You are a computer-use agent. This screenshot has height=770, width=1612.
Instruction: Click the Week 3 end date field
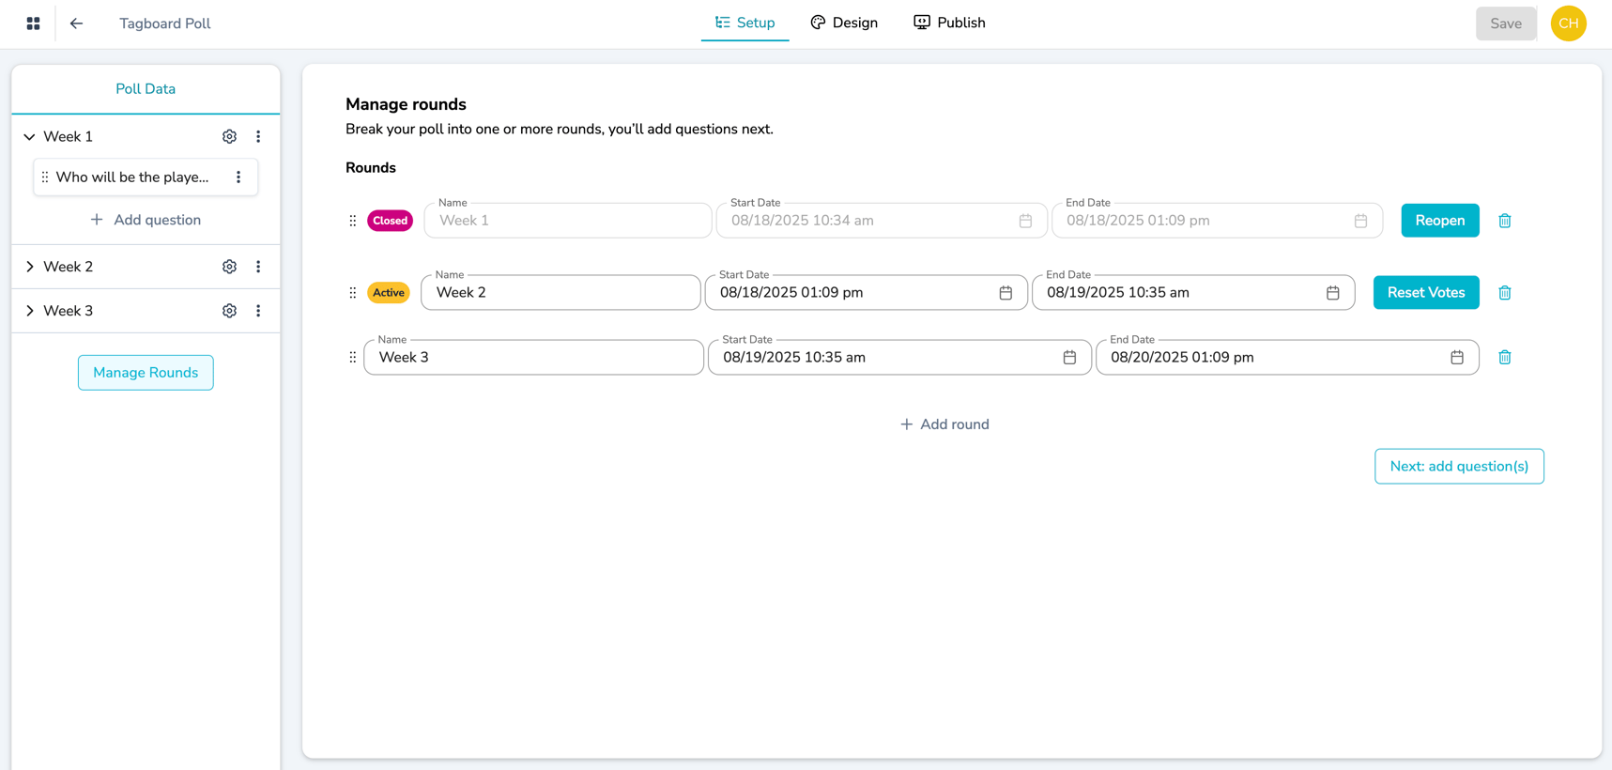[1287, 358]
